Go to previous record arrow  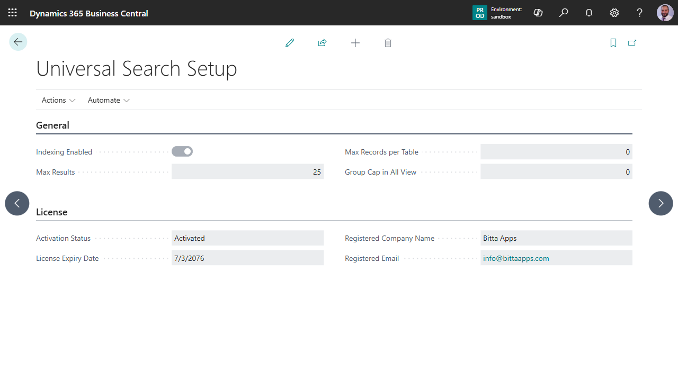pos(17,203)
